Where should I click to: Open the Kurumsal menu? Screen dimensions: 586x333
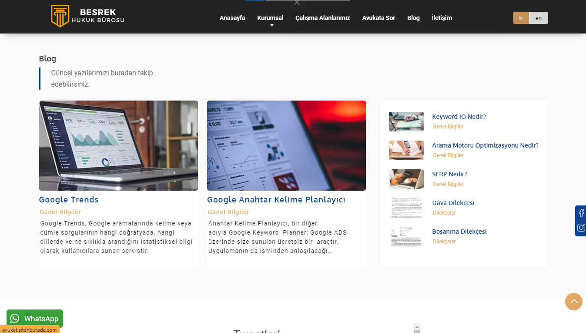click(x=270, y=18)
